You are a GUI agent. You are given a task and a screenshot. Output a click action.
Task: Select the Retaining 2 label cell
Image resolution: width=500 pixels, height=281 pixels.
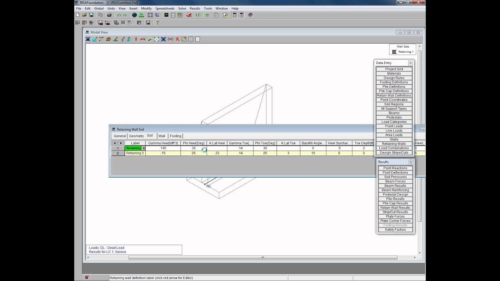tap(135, 153)
